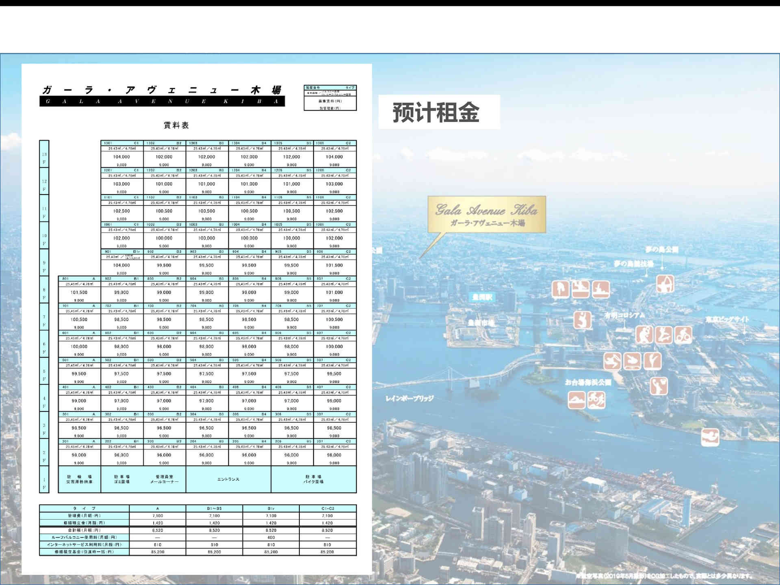The image size is (780, 585).
Task: Click the 駐輪場 災害用格納庫 cell
Action: point(79,479)
